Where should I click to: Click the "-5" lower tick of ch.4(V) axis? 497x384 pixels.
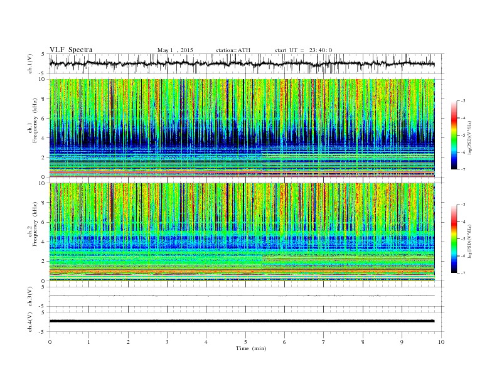click(x=43, y=332)
